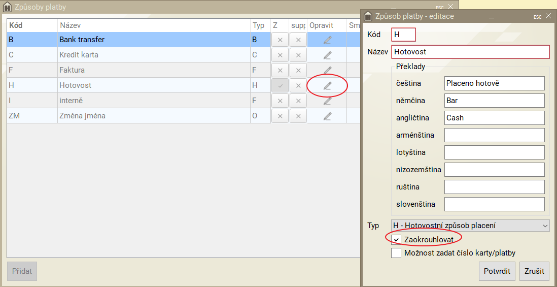Sort the table by Název column header
557x287 pixels.
(152, 25)
